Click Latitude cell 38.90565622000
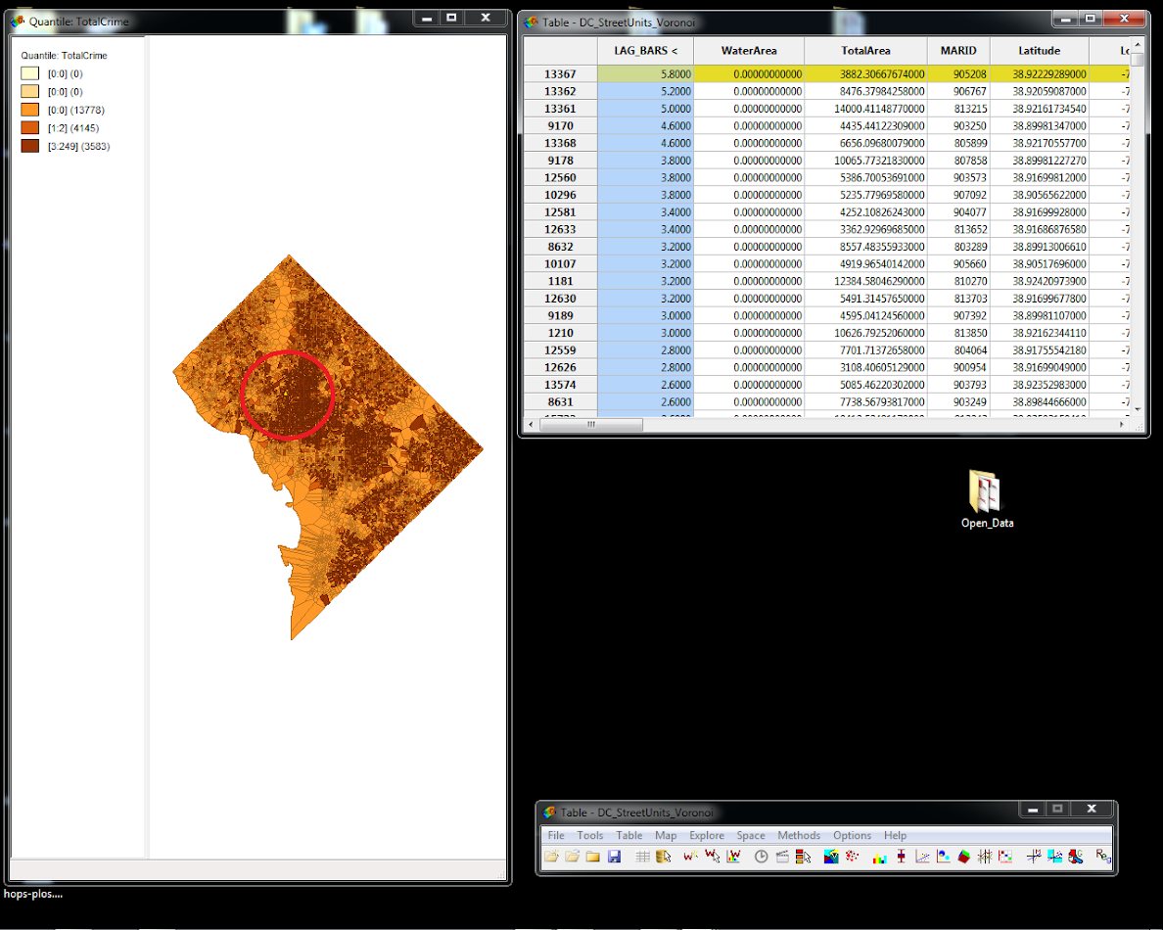Screen dimensions: 1163x930 coord(1039,195)
